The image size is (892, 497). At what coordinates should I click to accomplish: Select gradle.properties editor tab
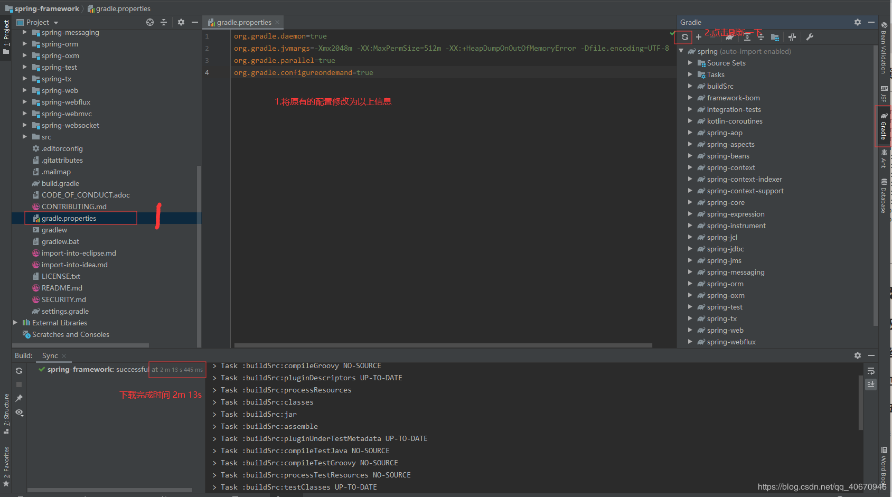tap(243, 22)
